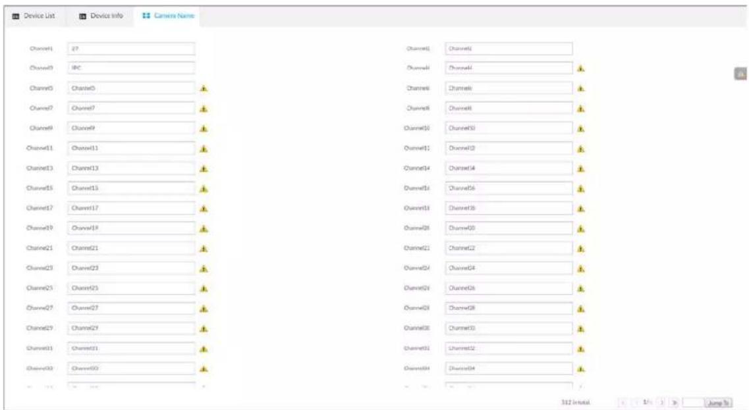The image size is (749, 410).
Task: Click the warning icon beside Channel5 field
Action: coord(204,88)
